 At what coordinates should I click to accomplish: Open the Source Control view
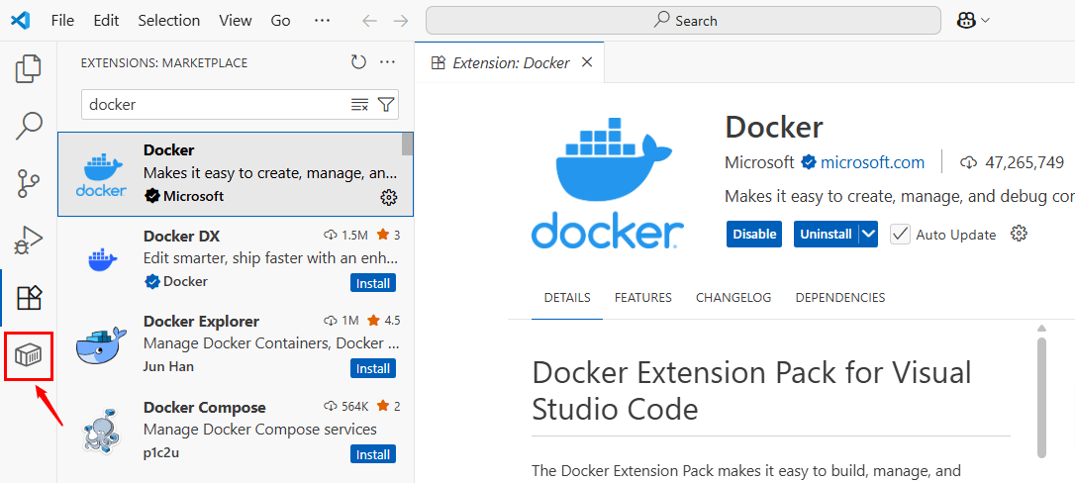coord(29,183)
